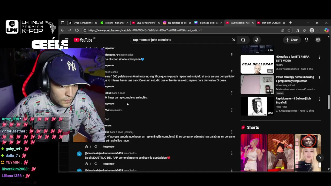Add this page to favorites via star icon
This screenshot has width=331, height=186.
pos(289,30)
